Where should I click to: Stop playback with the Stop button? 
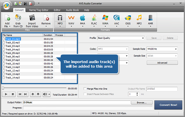[x=13, y=94]
